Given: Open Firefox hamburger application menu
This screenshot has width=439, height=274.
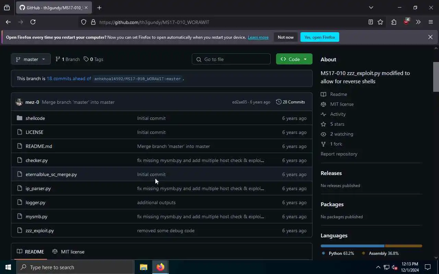Looking at the screenshot, I should (431, 22).
